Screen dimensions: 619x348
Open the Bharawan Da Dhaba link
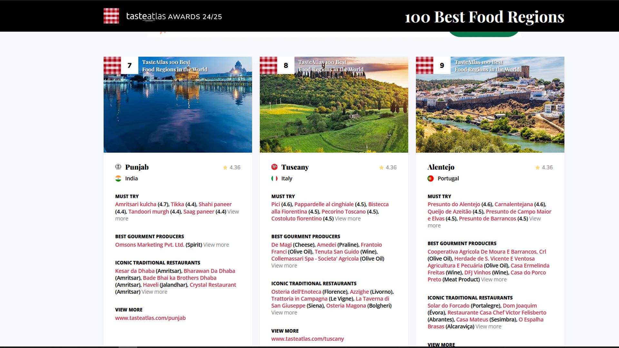tap(209, 271)
